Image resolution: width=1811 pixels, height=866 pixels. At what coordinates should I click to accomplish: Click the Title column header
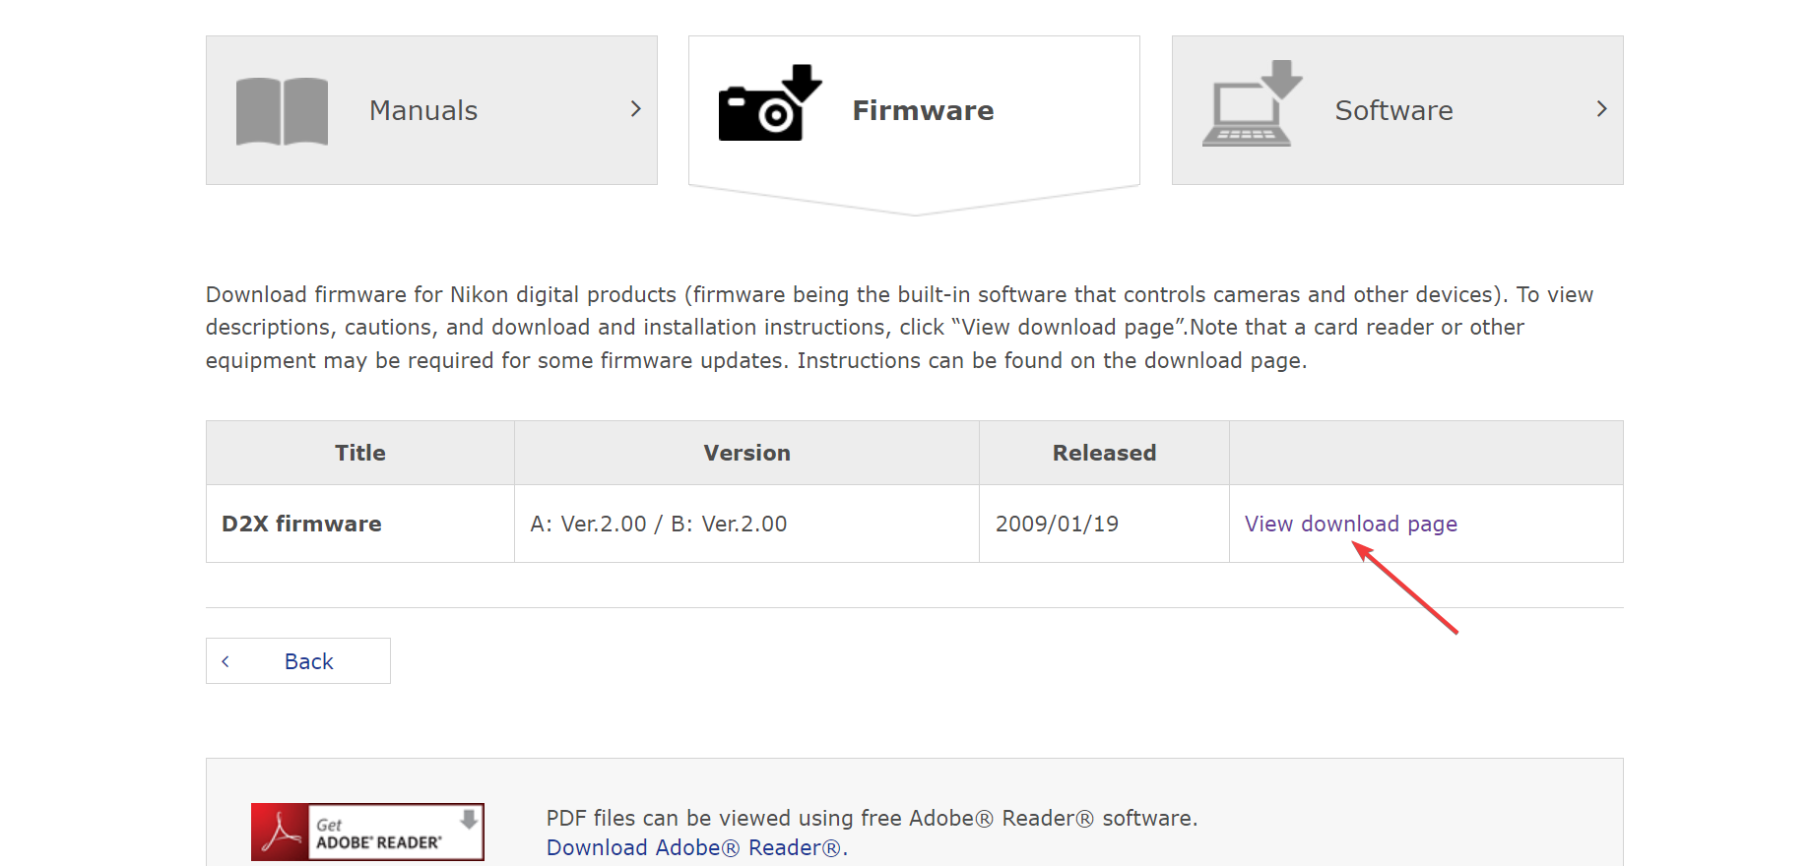coord(360,453)
